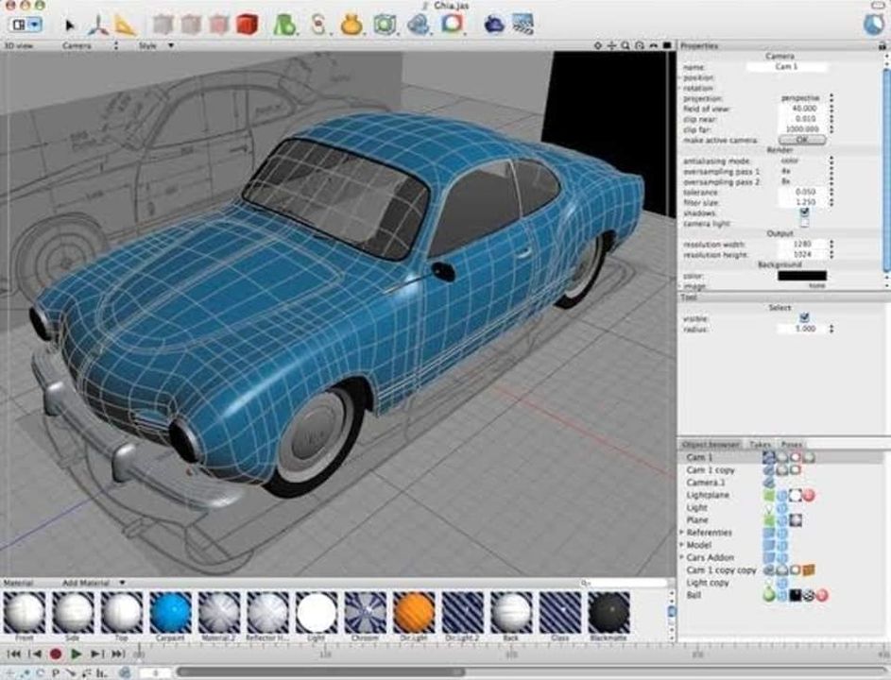This screenshot has width=891, height=680.
Task: Click the multicolored ring toolbar icon
Action: [452, 24]
